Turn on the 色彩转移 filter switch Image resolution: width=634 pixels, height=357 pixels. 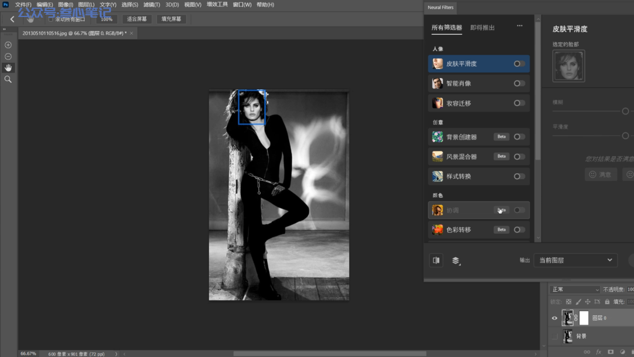(519, 230)
